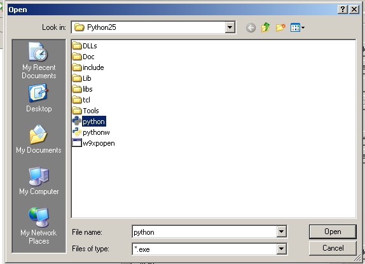This screenshot has height=264, width=365.
Task: Select the Lib folder icon
Action: [77, 78]
